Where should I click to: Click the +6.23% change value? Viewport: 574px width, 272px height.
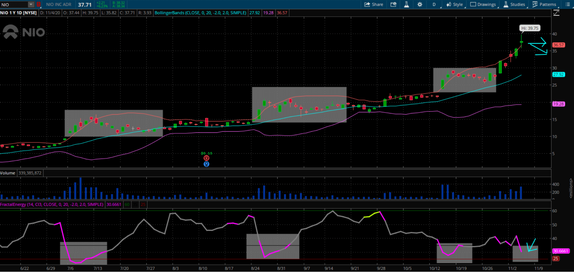(x=102, y=6)
